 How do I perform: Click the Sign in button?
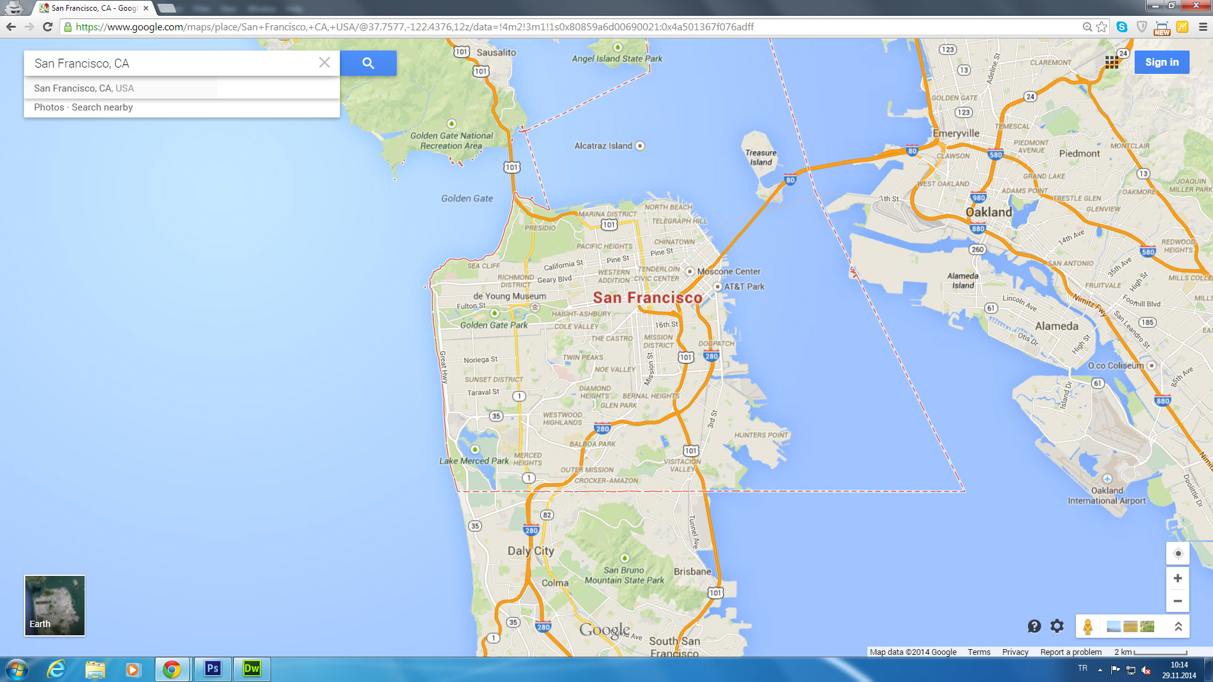(x=1161, y=62)
